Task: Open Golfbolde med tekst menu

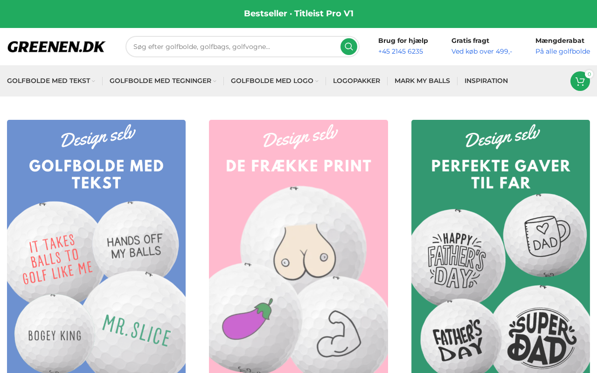Action: (49, 81)
